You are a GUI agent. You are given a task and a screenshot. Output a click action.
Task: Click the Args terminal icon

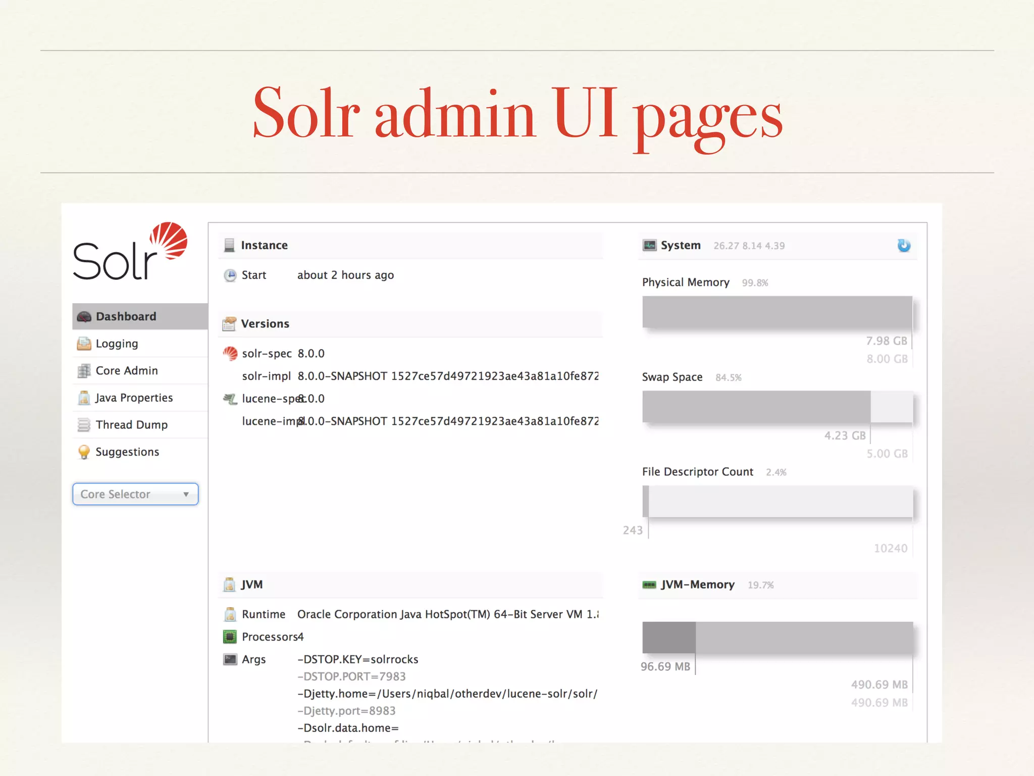click(x=230, y=659)
